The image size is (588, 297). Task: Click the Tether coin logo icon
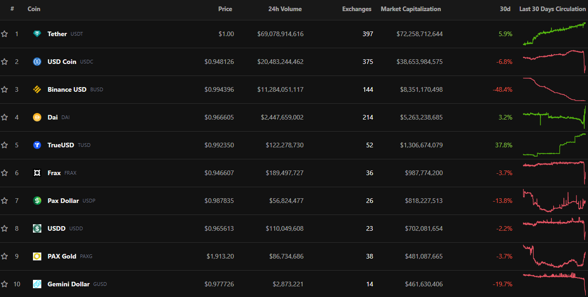tap(37, 34)
